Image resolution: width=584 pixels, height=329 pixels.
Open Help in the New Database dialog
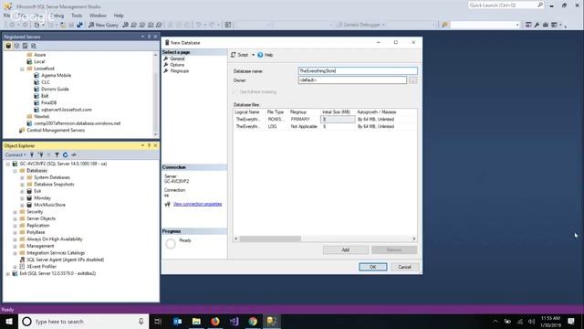pyautogui.click(x=266, y=55)
